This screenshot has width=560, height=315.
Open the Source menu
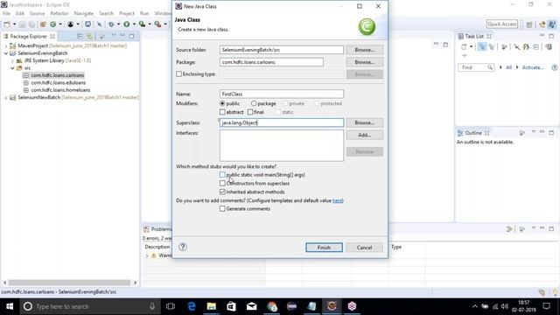click(x=37, y=13)
